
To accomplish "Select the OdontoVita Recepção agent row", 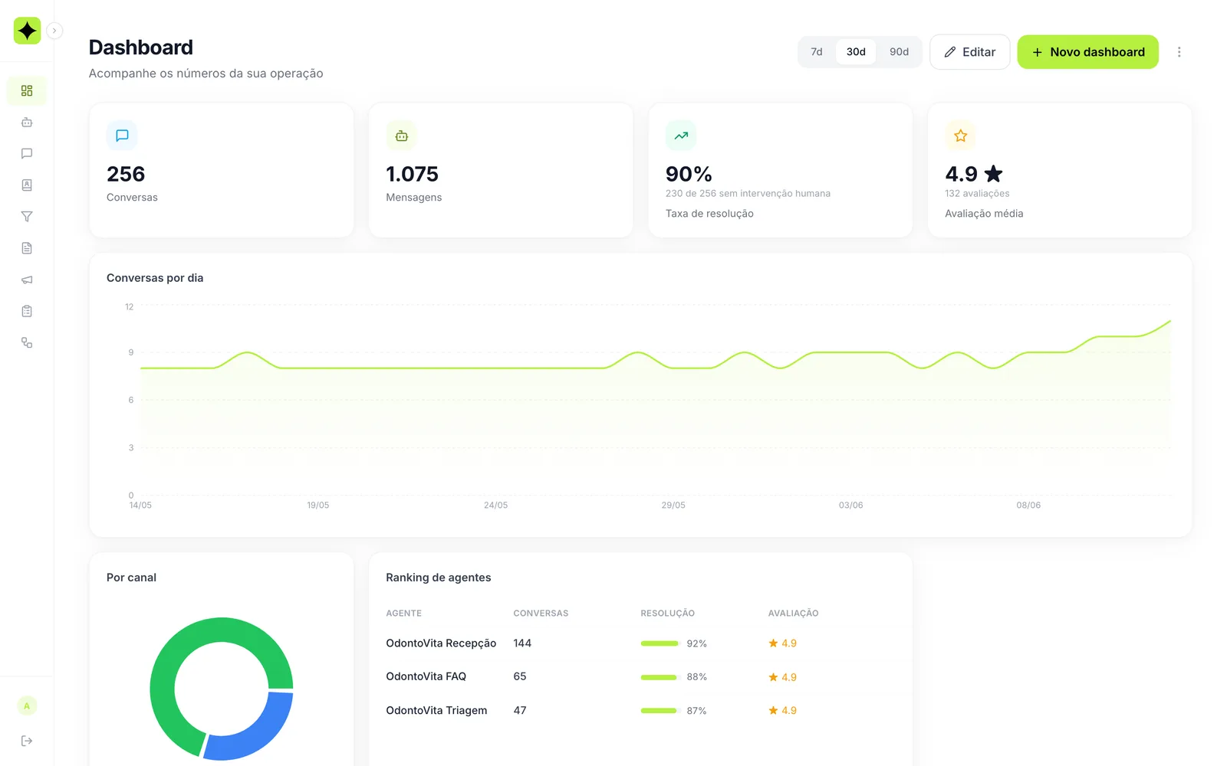I will pos(640,643).
